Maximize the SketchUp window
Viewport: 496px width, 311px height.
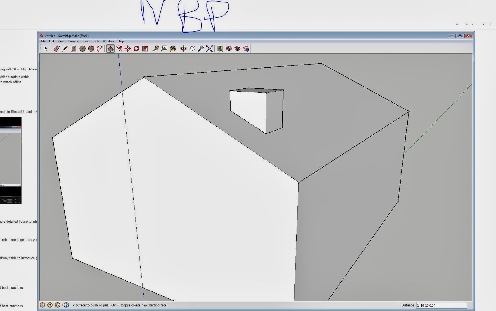point(460,36)
